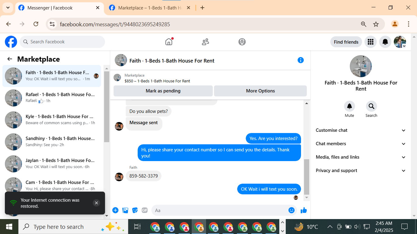This screenshot has width=417, height=234.
Task: Click the phone number 859-582-3379 message
Action: click(x=143, y=176)
